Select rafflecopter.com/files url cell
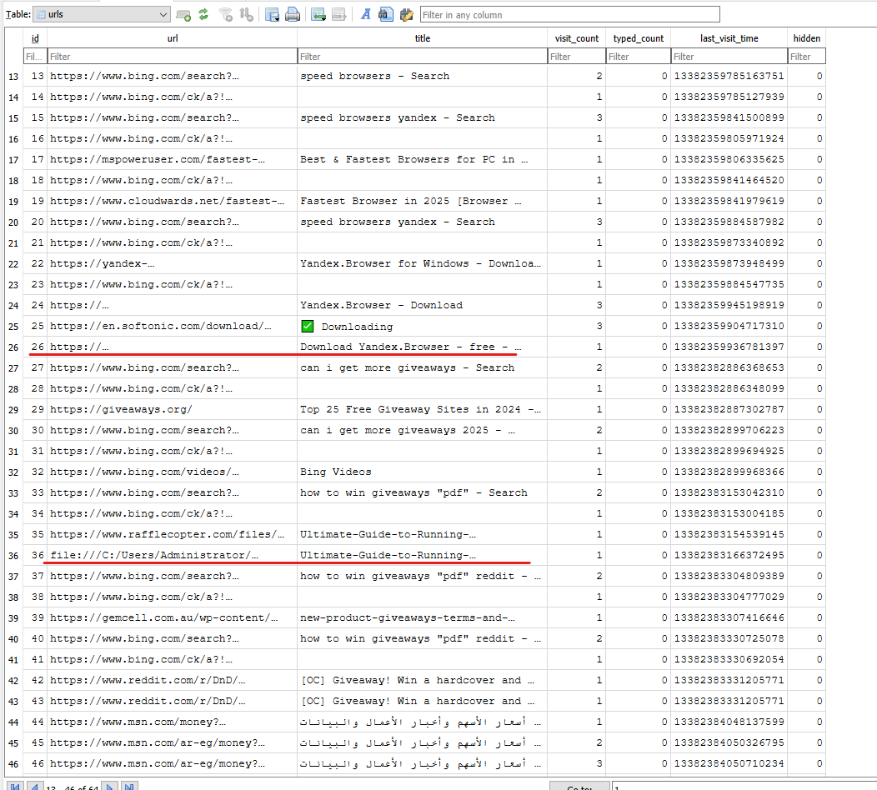 pos(173,534)
